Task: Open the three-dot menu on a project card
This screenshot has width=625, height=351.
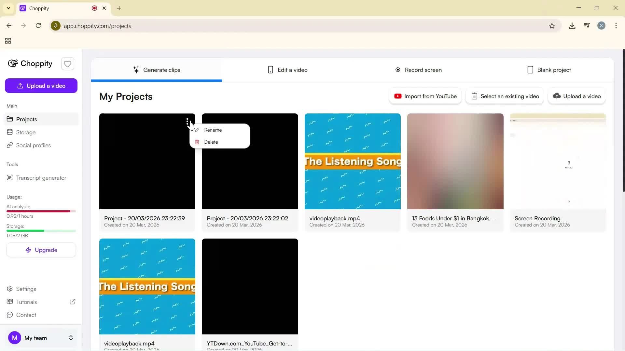Action: [x=188, y=122]
